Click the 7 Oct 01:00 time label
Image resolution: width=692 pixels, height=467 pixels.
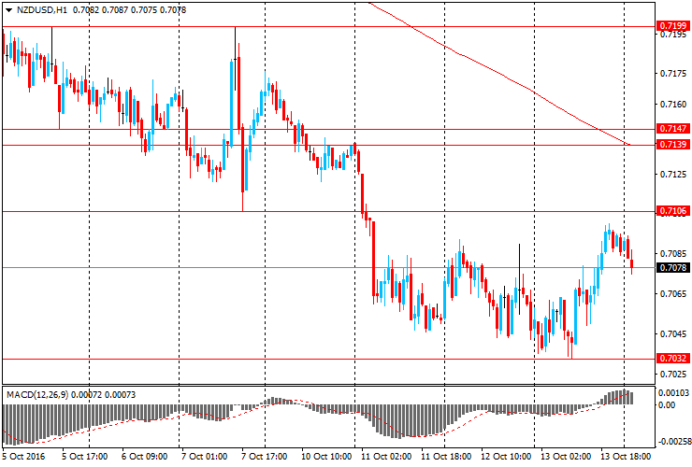(x=205, y=457)
